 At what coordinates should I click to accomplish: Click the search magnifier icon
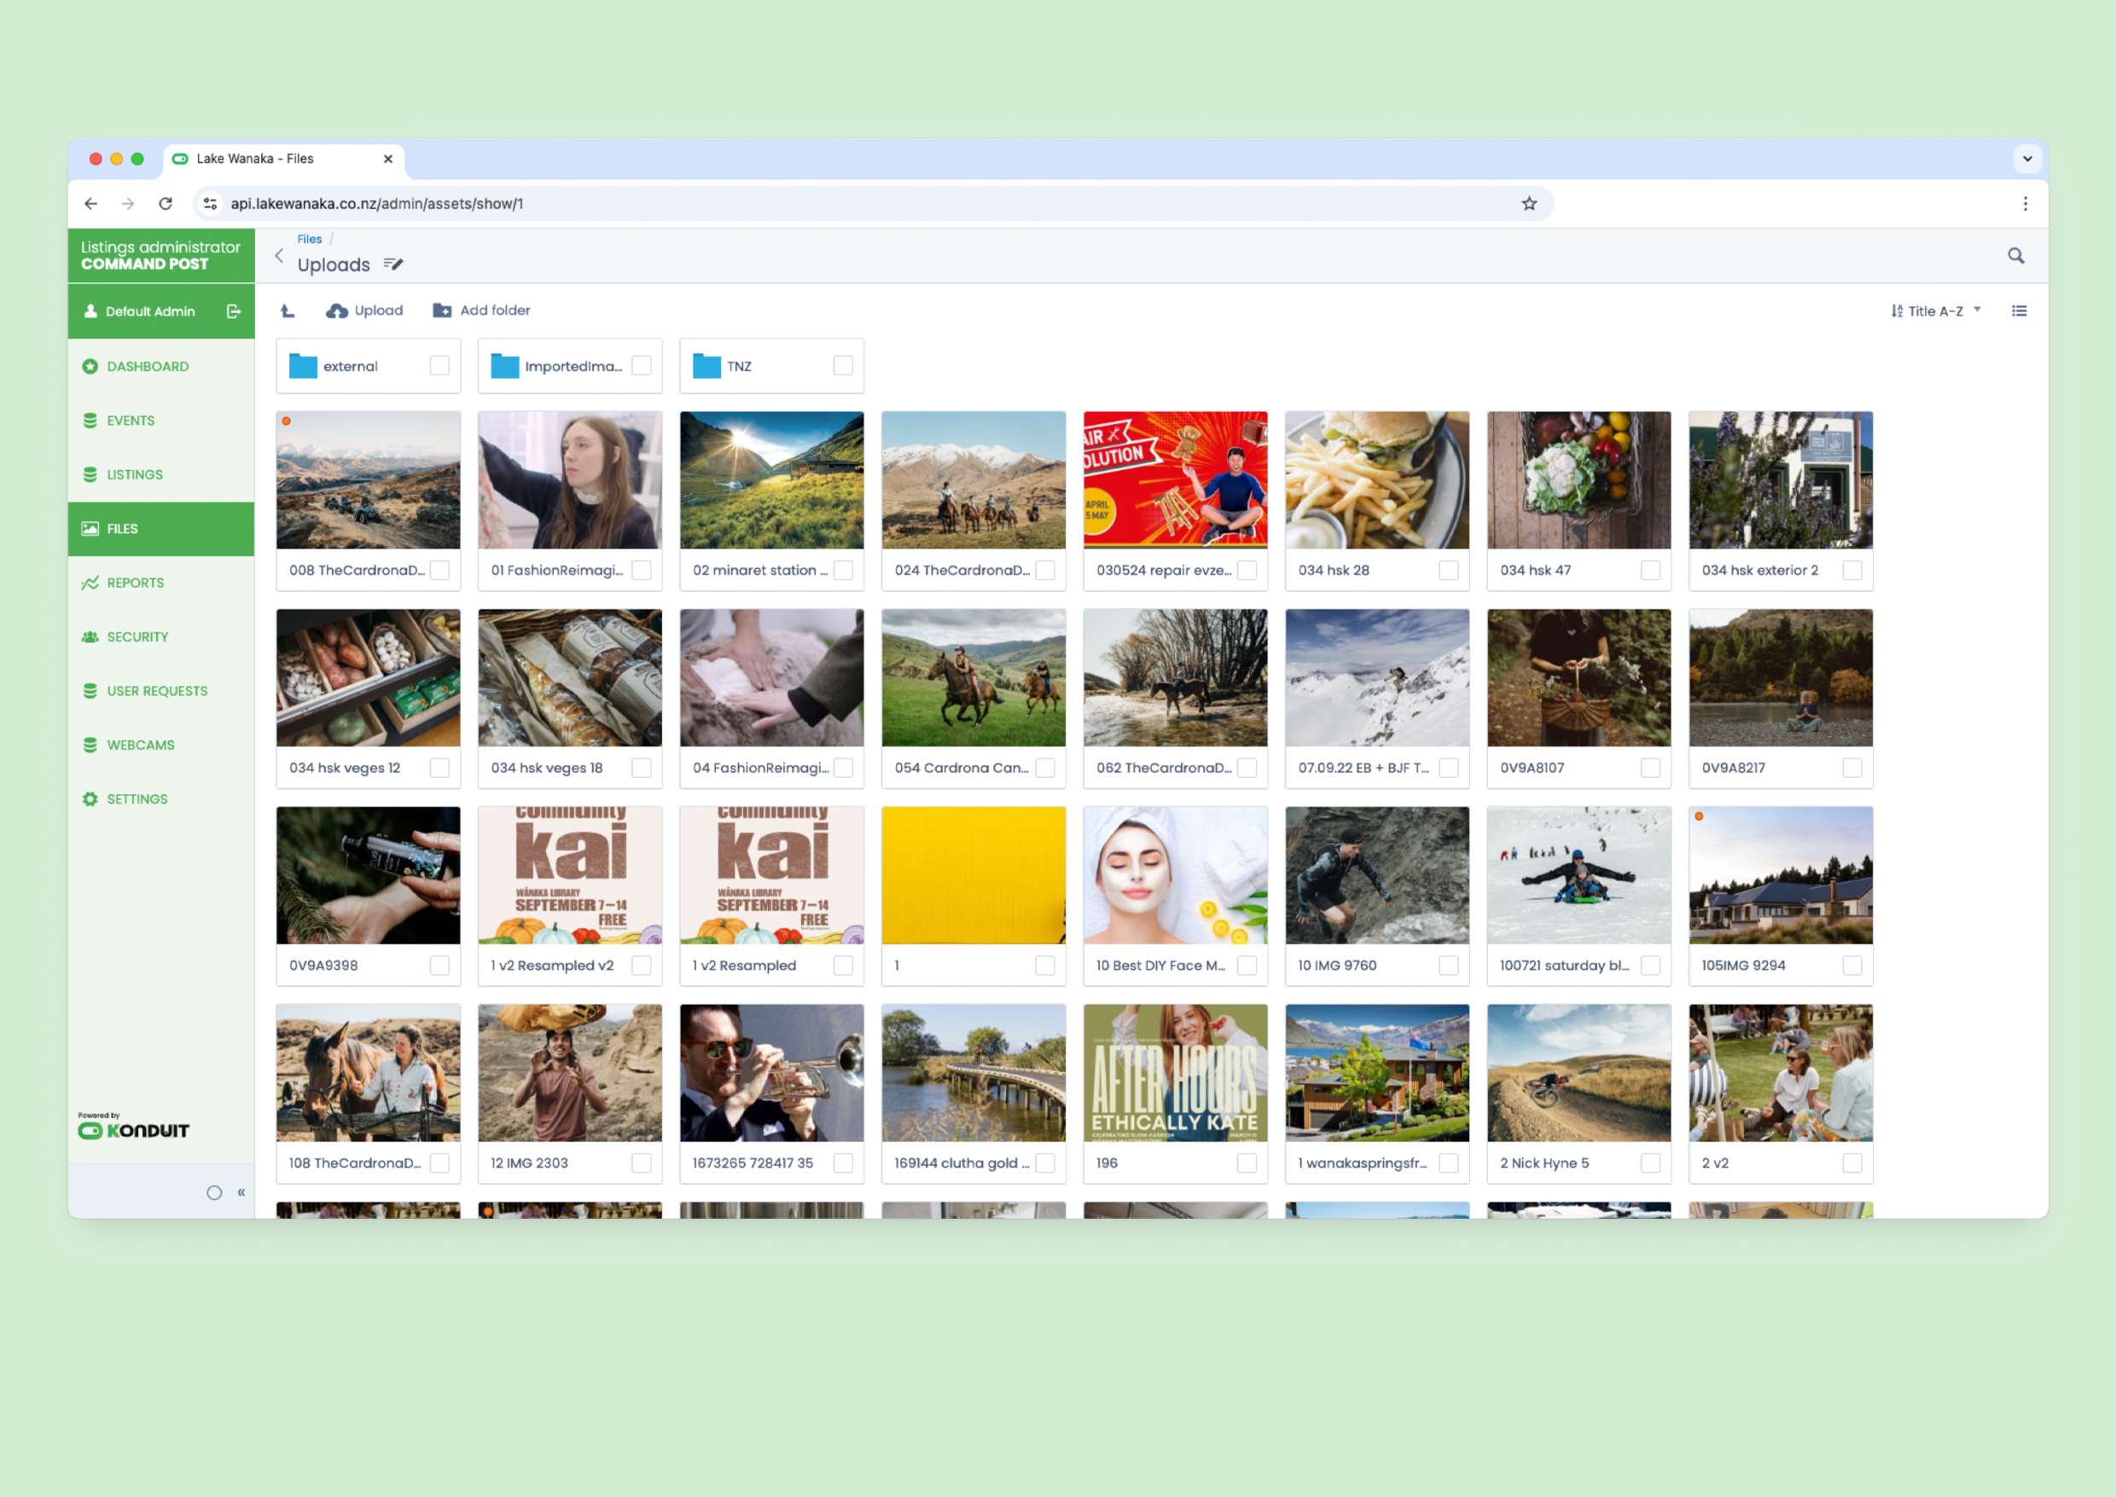pyautogui.click(x=2015, y=255)
